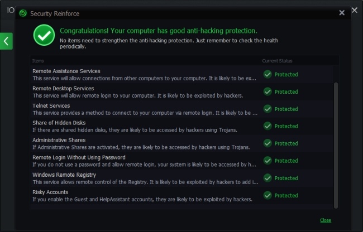Click the Current Status column header
Image resolution: width=363 pixels, height=232 pixels.
[277, 61]
